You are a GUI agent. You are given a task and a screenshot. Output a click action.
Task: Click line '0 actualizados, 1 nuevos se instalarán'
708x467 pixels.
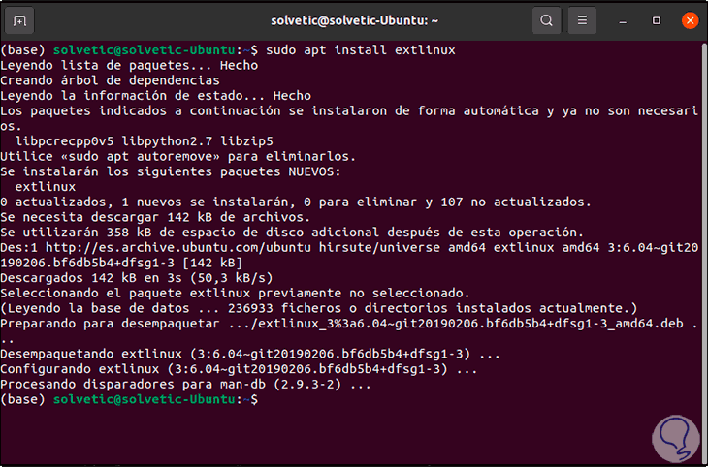[x=296, y=202]
